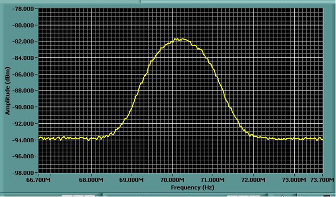Click the 72.000M frequency tick label
The image size is (336, 197).
254,179
